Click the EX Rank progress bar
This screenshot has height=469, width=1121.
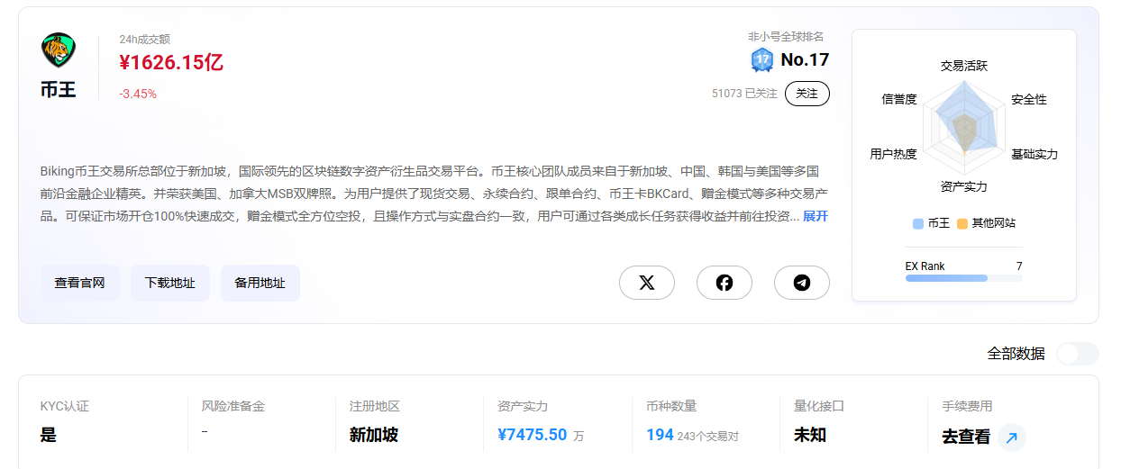[x=964, y=278]
